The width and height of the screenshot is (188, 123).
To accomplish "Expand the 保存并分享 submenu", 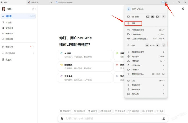I will (x=146, y=90).
